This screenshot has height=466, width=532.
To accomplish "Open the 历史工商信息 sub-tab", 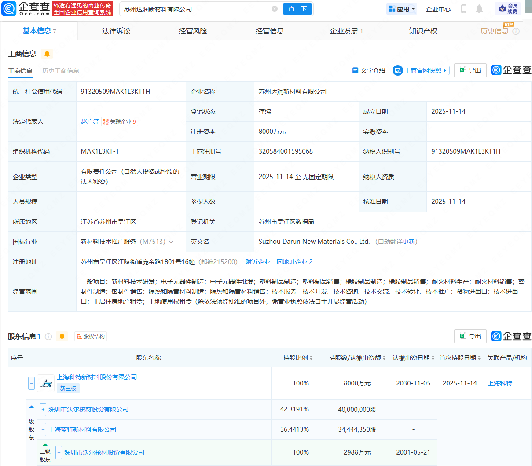I will pyautogui.click(x=60, y=70).
